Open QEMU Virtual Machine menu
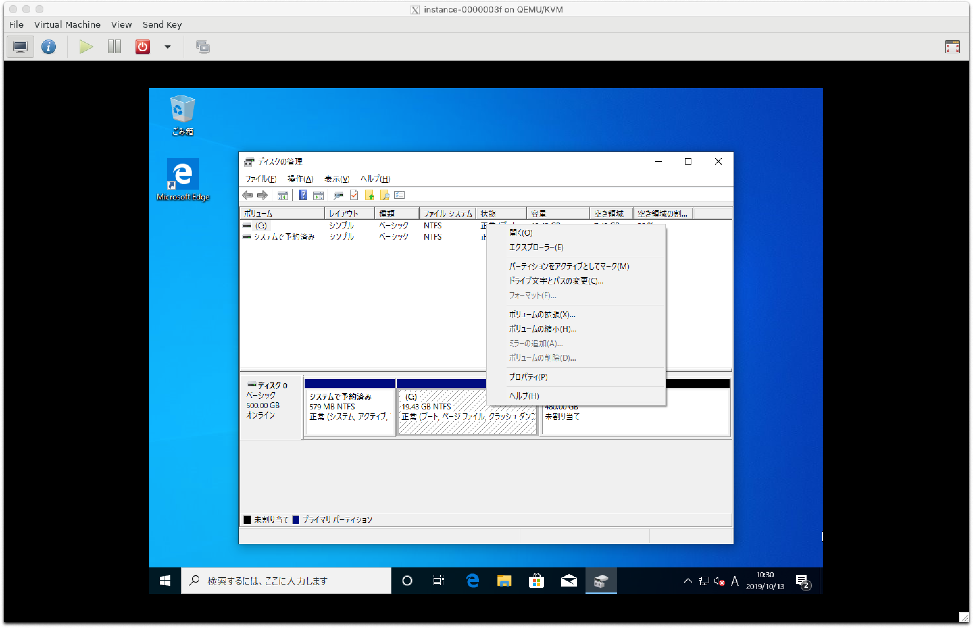973x628 pixels. pyautogui.click(x=67, y=24)
